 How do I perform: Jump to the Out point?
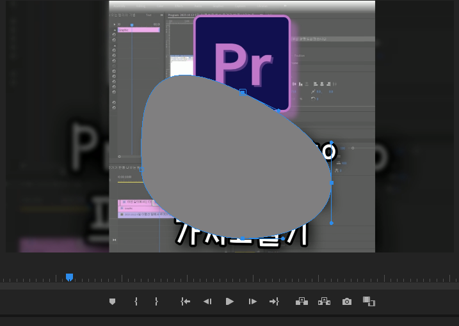click(274, 302)
